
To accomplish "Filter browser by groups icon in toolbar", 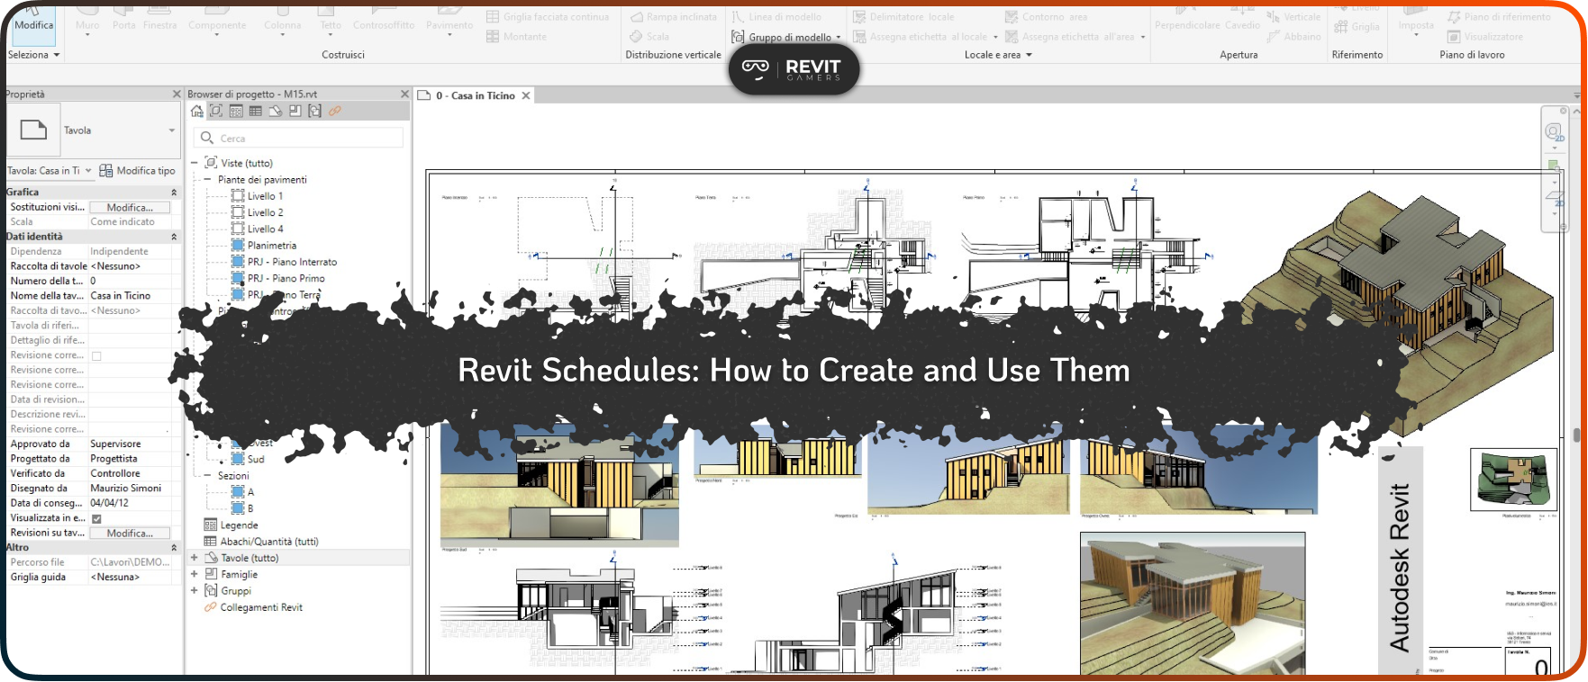I will pyautogui.click(x=314, y=112).
